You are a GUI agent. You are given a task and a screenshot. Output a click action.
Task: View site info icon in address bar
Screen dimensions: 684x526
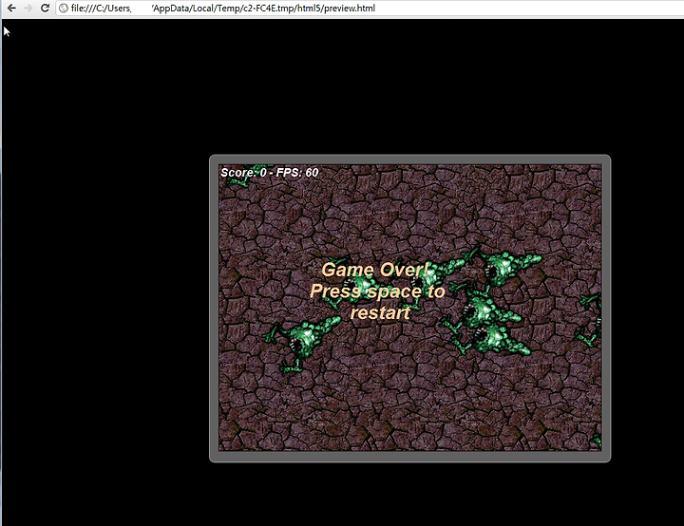coord(64,8)
